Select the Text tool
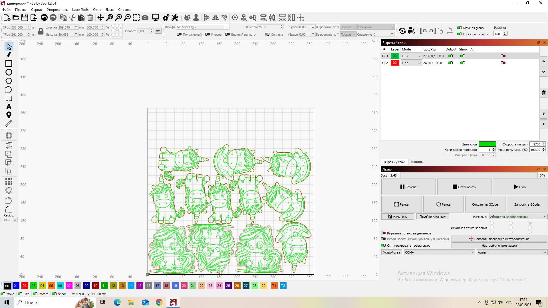This screenshot has height=308, width=548. tap(9, 107)
